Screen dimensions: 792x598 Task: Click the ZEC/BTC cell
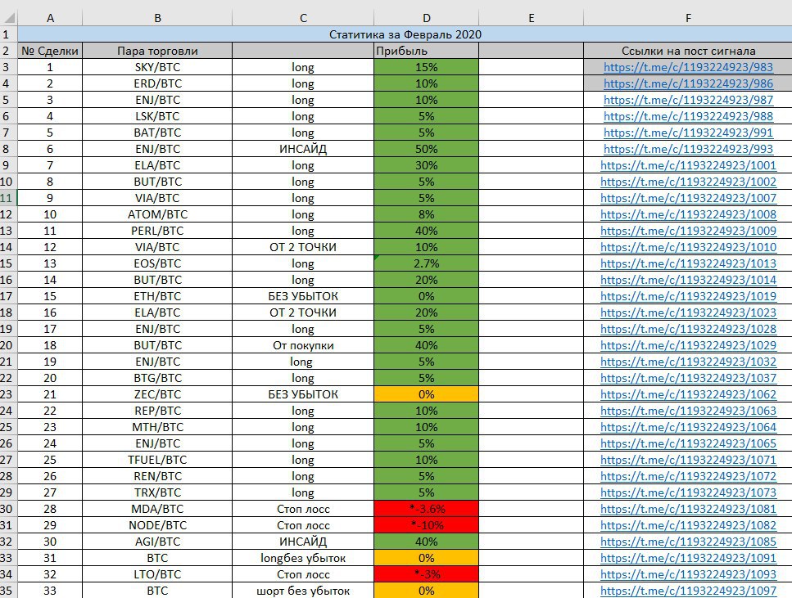pos(157,394)
